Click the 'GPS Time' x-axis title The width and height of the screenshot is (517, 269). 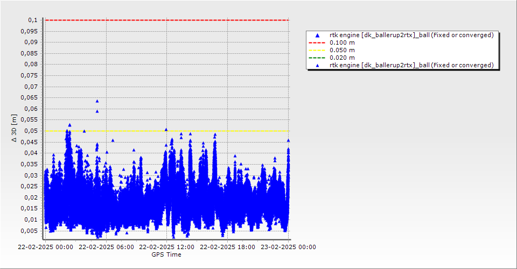click(x=166, y=254)
